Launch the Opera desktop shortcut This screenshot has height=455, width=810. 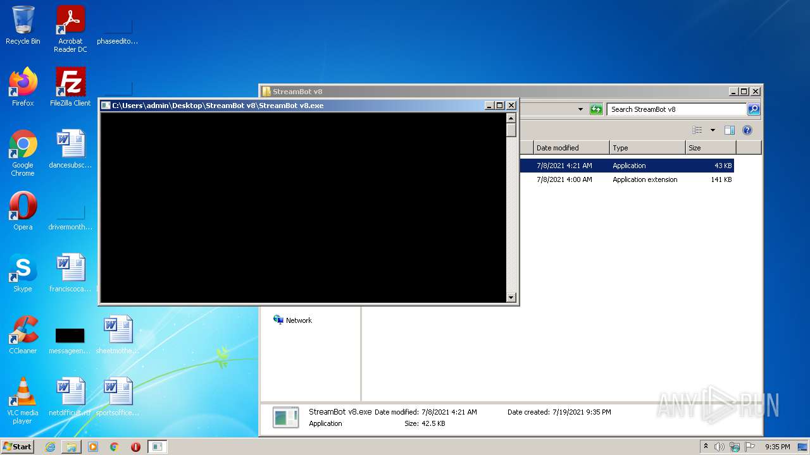[x=23, y=210]
